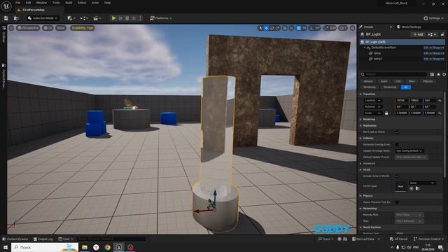448x252 pixels.
Task: Save the current level via the floppy icon
Action: tap(6, 18)
